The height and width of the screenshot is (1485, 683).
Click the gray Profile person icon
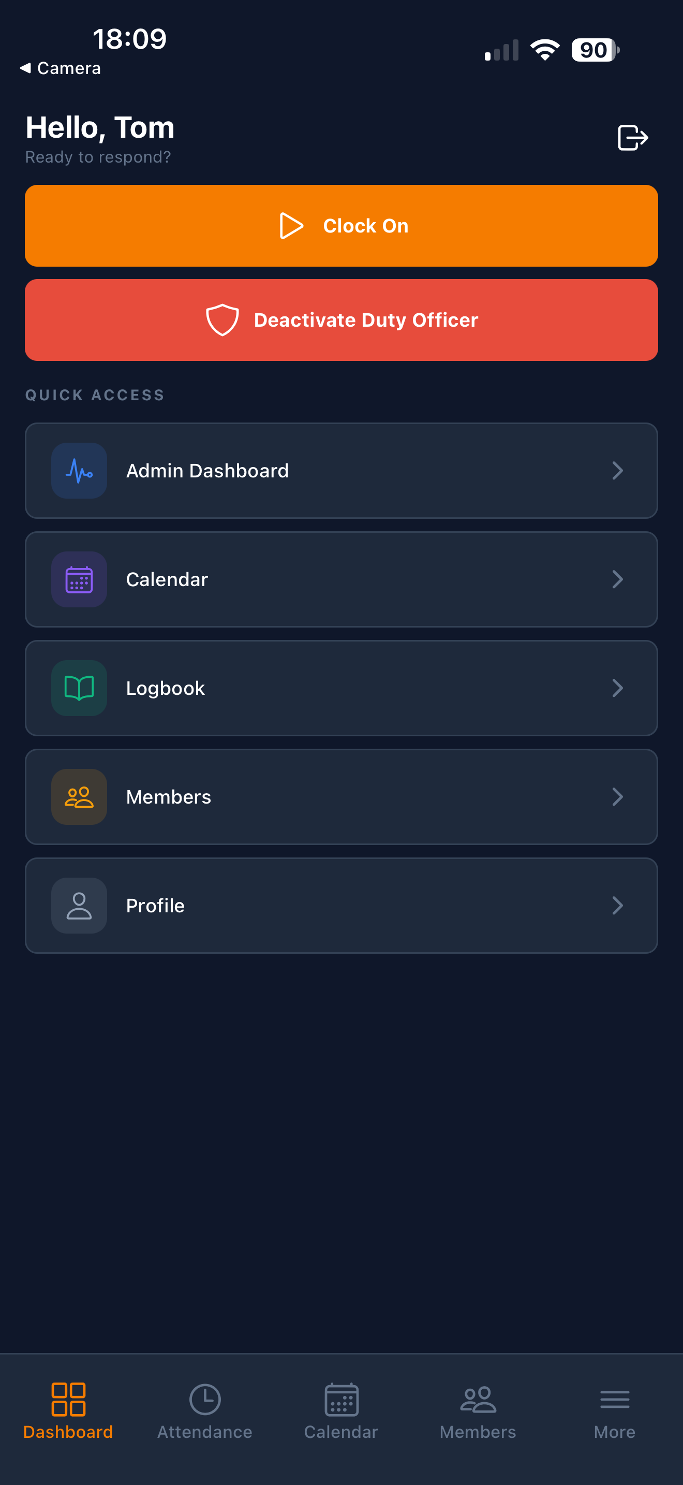[x=79, y=906]
